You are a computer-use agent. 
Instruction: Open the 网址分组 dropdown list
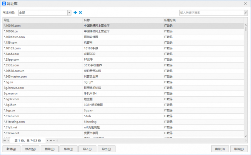coord(69,13)
